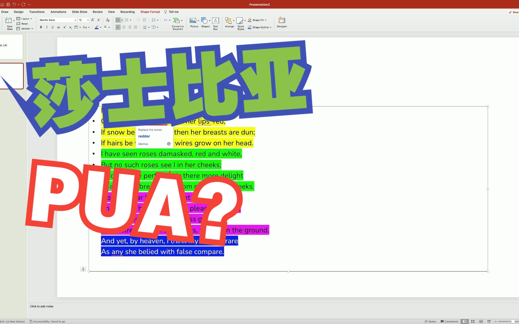Center align text

pos(124,27)
